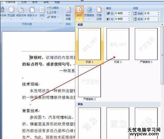Click the 缩进 左 indent field
This screenshot has width=164, height=139.
coord(122,13)
